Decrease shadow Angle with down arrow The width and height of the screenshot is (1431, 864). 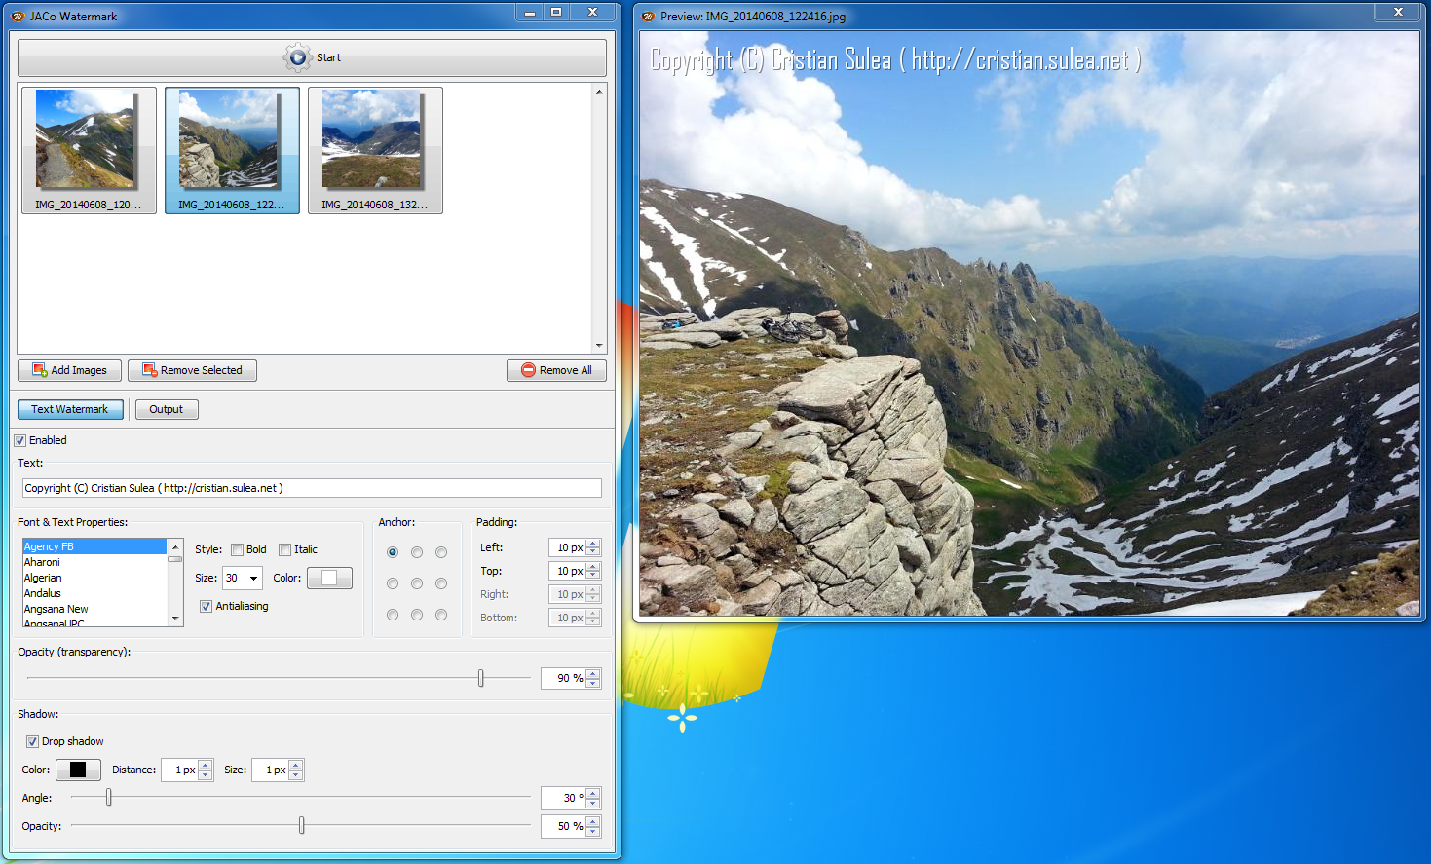point(593,803)
